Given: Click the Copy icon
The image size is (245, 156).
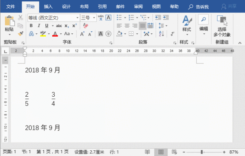Looking at the screenshot, I should tap(20, 26).
